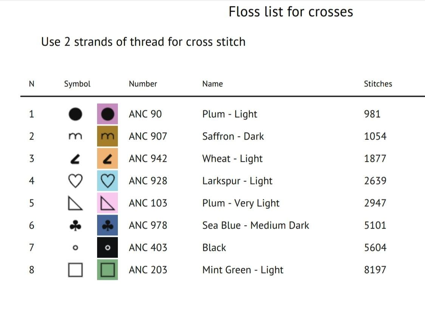Click the empty square outline symbol
The width and height of the screenshot is (425, 321).
[x=75, y=270]
